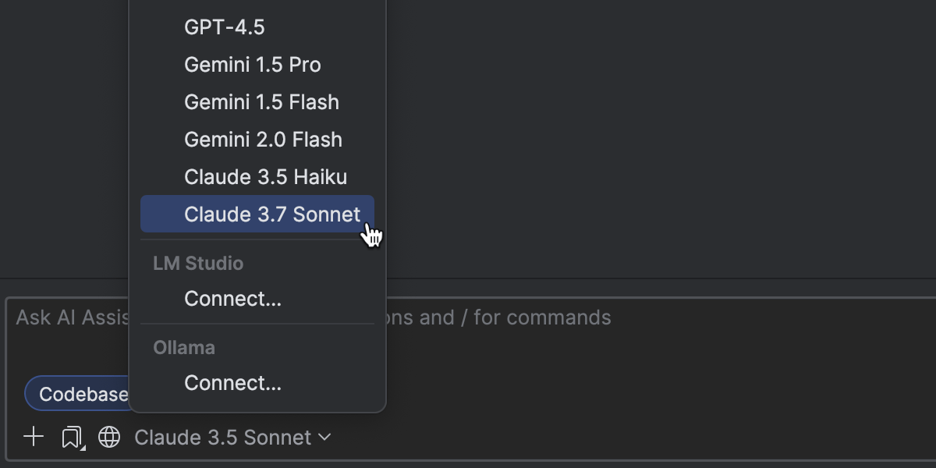This screenshot has width=936, height=468.
Task: Switch to Gemini 2.0 Flash model
Action: click(263, 140)
